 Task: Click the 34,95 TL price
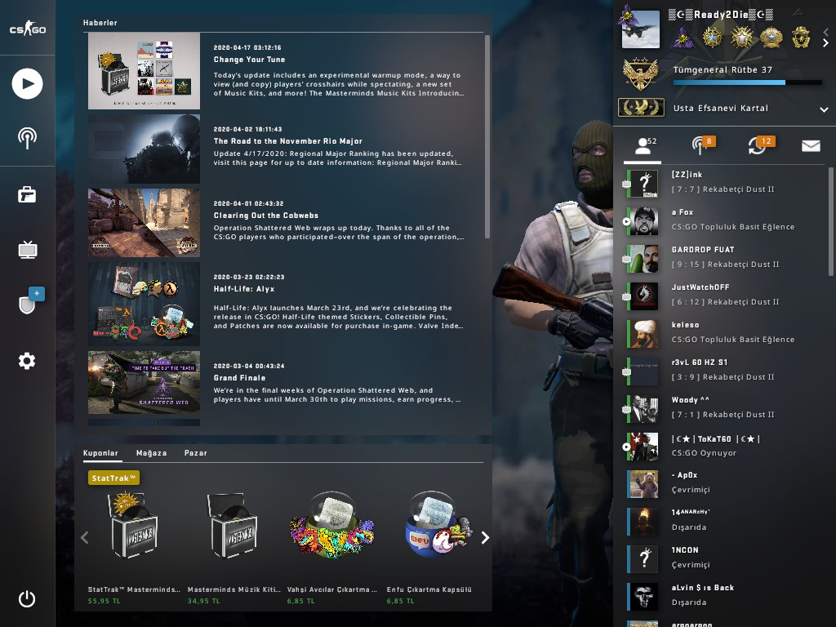(203, 601)
